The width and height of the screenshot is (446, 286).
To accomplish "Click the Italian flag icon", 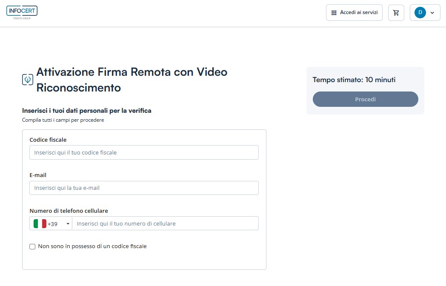I will (x=40, y=224).
